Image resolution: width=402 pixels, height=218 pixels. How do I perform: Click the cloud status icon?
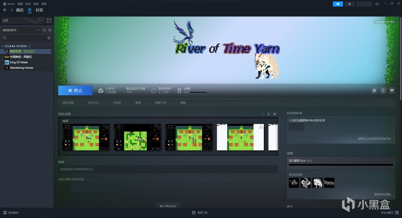click(100, 90)
